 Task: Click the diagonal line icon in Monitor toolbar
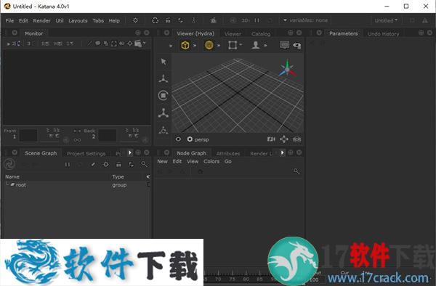(89, 44)
